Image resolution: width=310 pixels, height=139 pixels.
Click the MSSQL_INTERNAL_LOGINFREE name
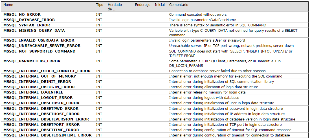(33, 92)
